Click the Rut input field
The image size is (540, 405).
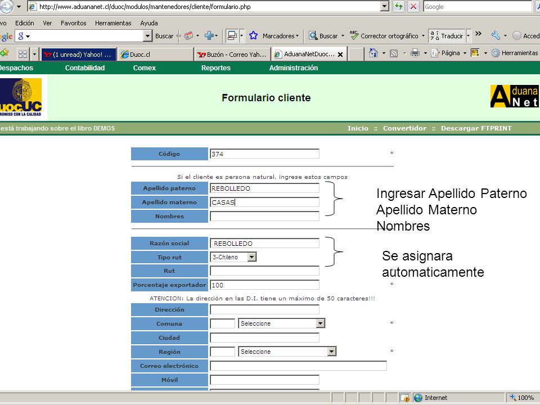(x=264, y=271)
